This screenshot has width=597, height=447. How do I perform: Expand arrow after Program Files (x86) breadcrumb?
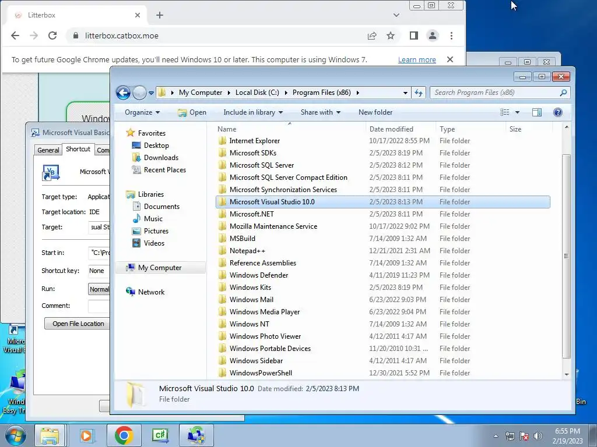(357, 93)
